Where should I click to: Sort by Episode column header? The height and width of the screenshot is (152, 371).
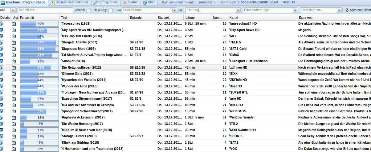click(142, 18)
